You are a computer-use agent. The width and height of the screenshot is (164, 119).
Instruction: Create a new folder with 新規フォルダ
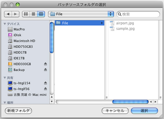point(18,111)
